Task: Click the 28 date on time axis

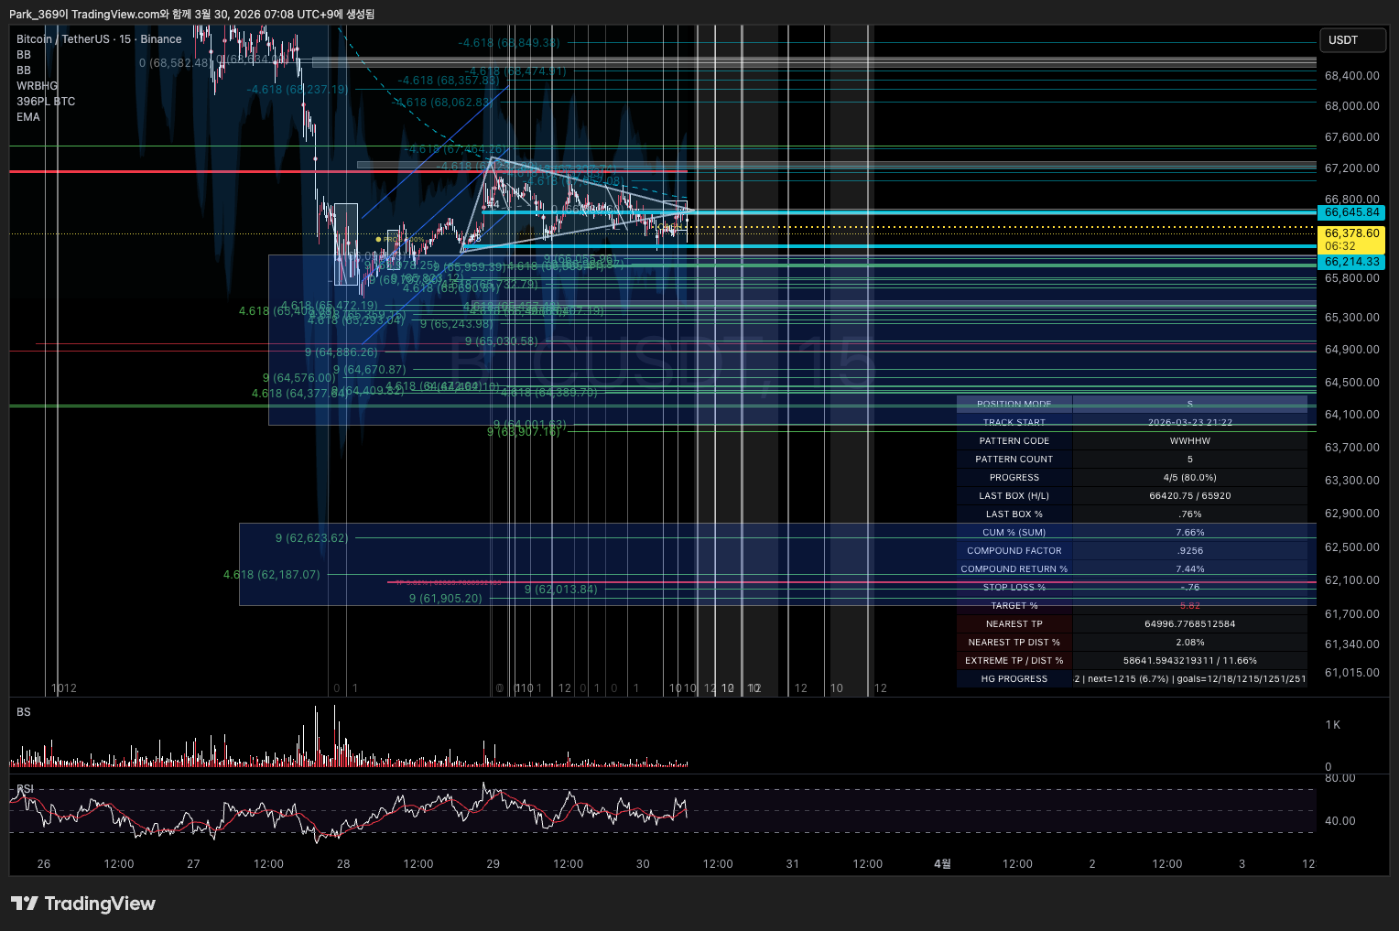Action: (x=343, y=864)
